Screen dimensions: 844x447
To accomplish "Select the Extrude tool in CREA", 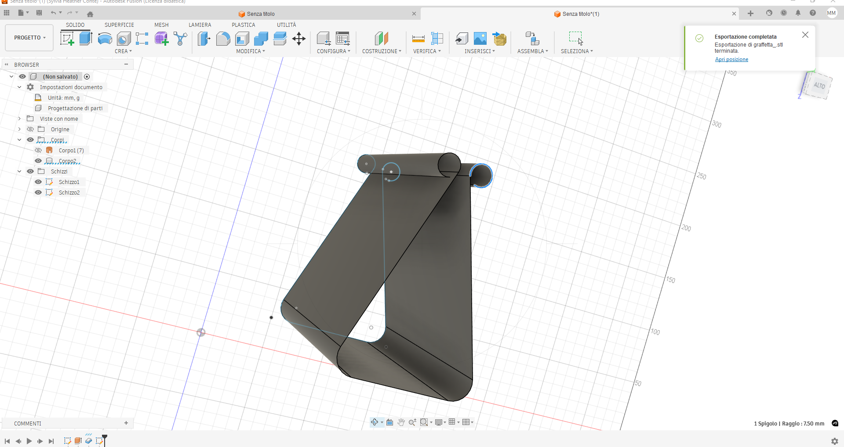I will point(86,39).
